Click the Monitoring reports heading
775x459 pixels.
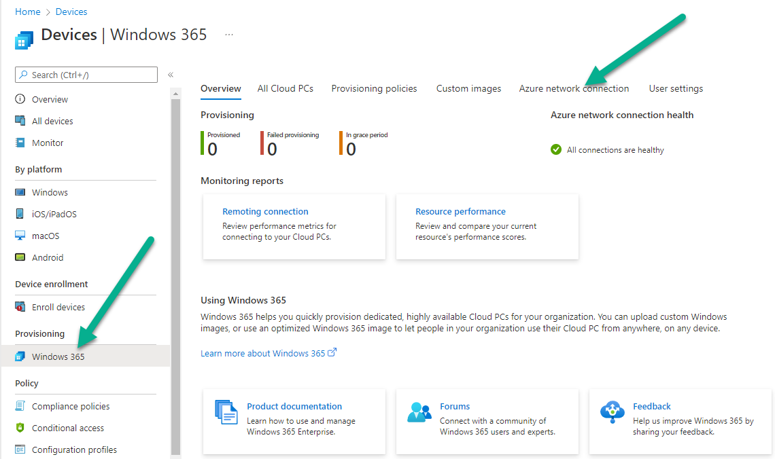click(242, 181)
